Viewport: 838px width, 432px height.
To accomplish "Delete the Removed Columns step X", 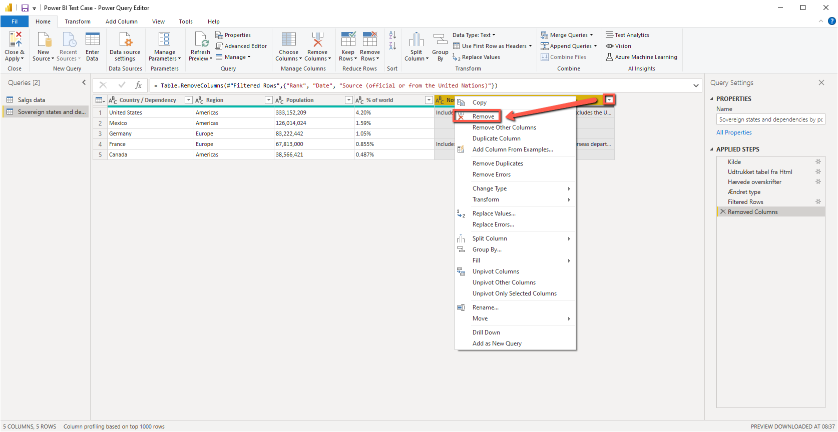I will click(723, 211).
